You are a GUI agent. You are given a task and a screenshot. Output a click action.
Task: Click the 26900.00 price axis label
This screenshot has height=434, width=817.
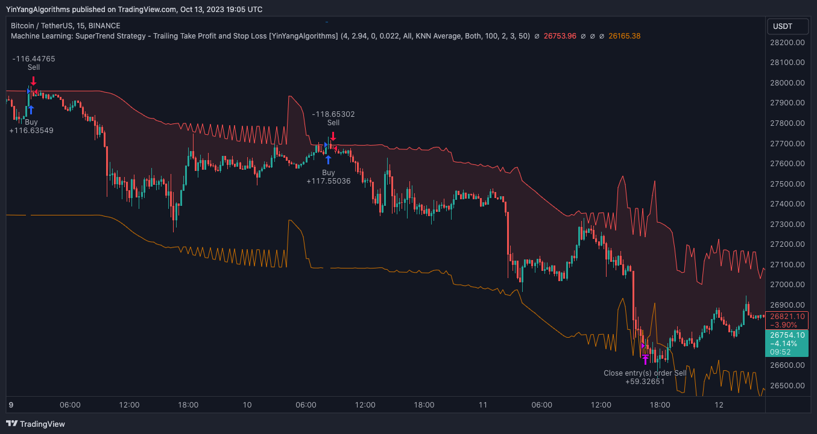coord(787,305)
